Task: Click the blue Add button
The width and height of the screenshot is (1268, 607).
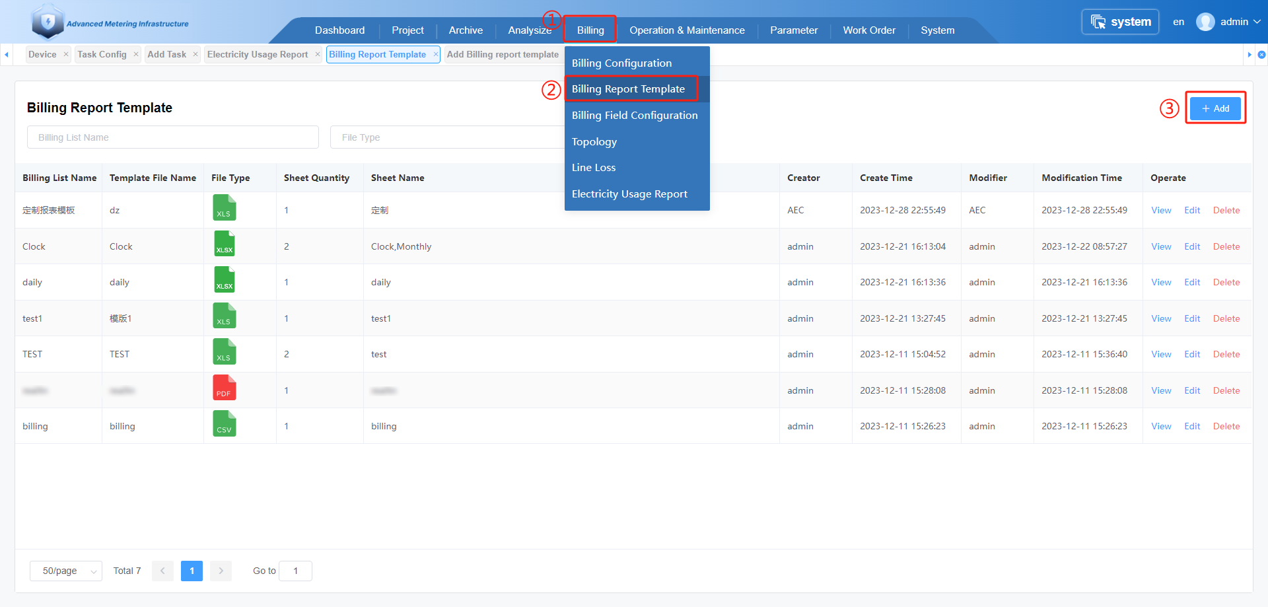Action: (x=1215, y=108)
